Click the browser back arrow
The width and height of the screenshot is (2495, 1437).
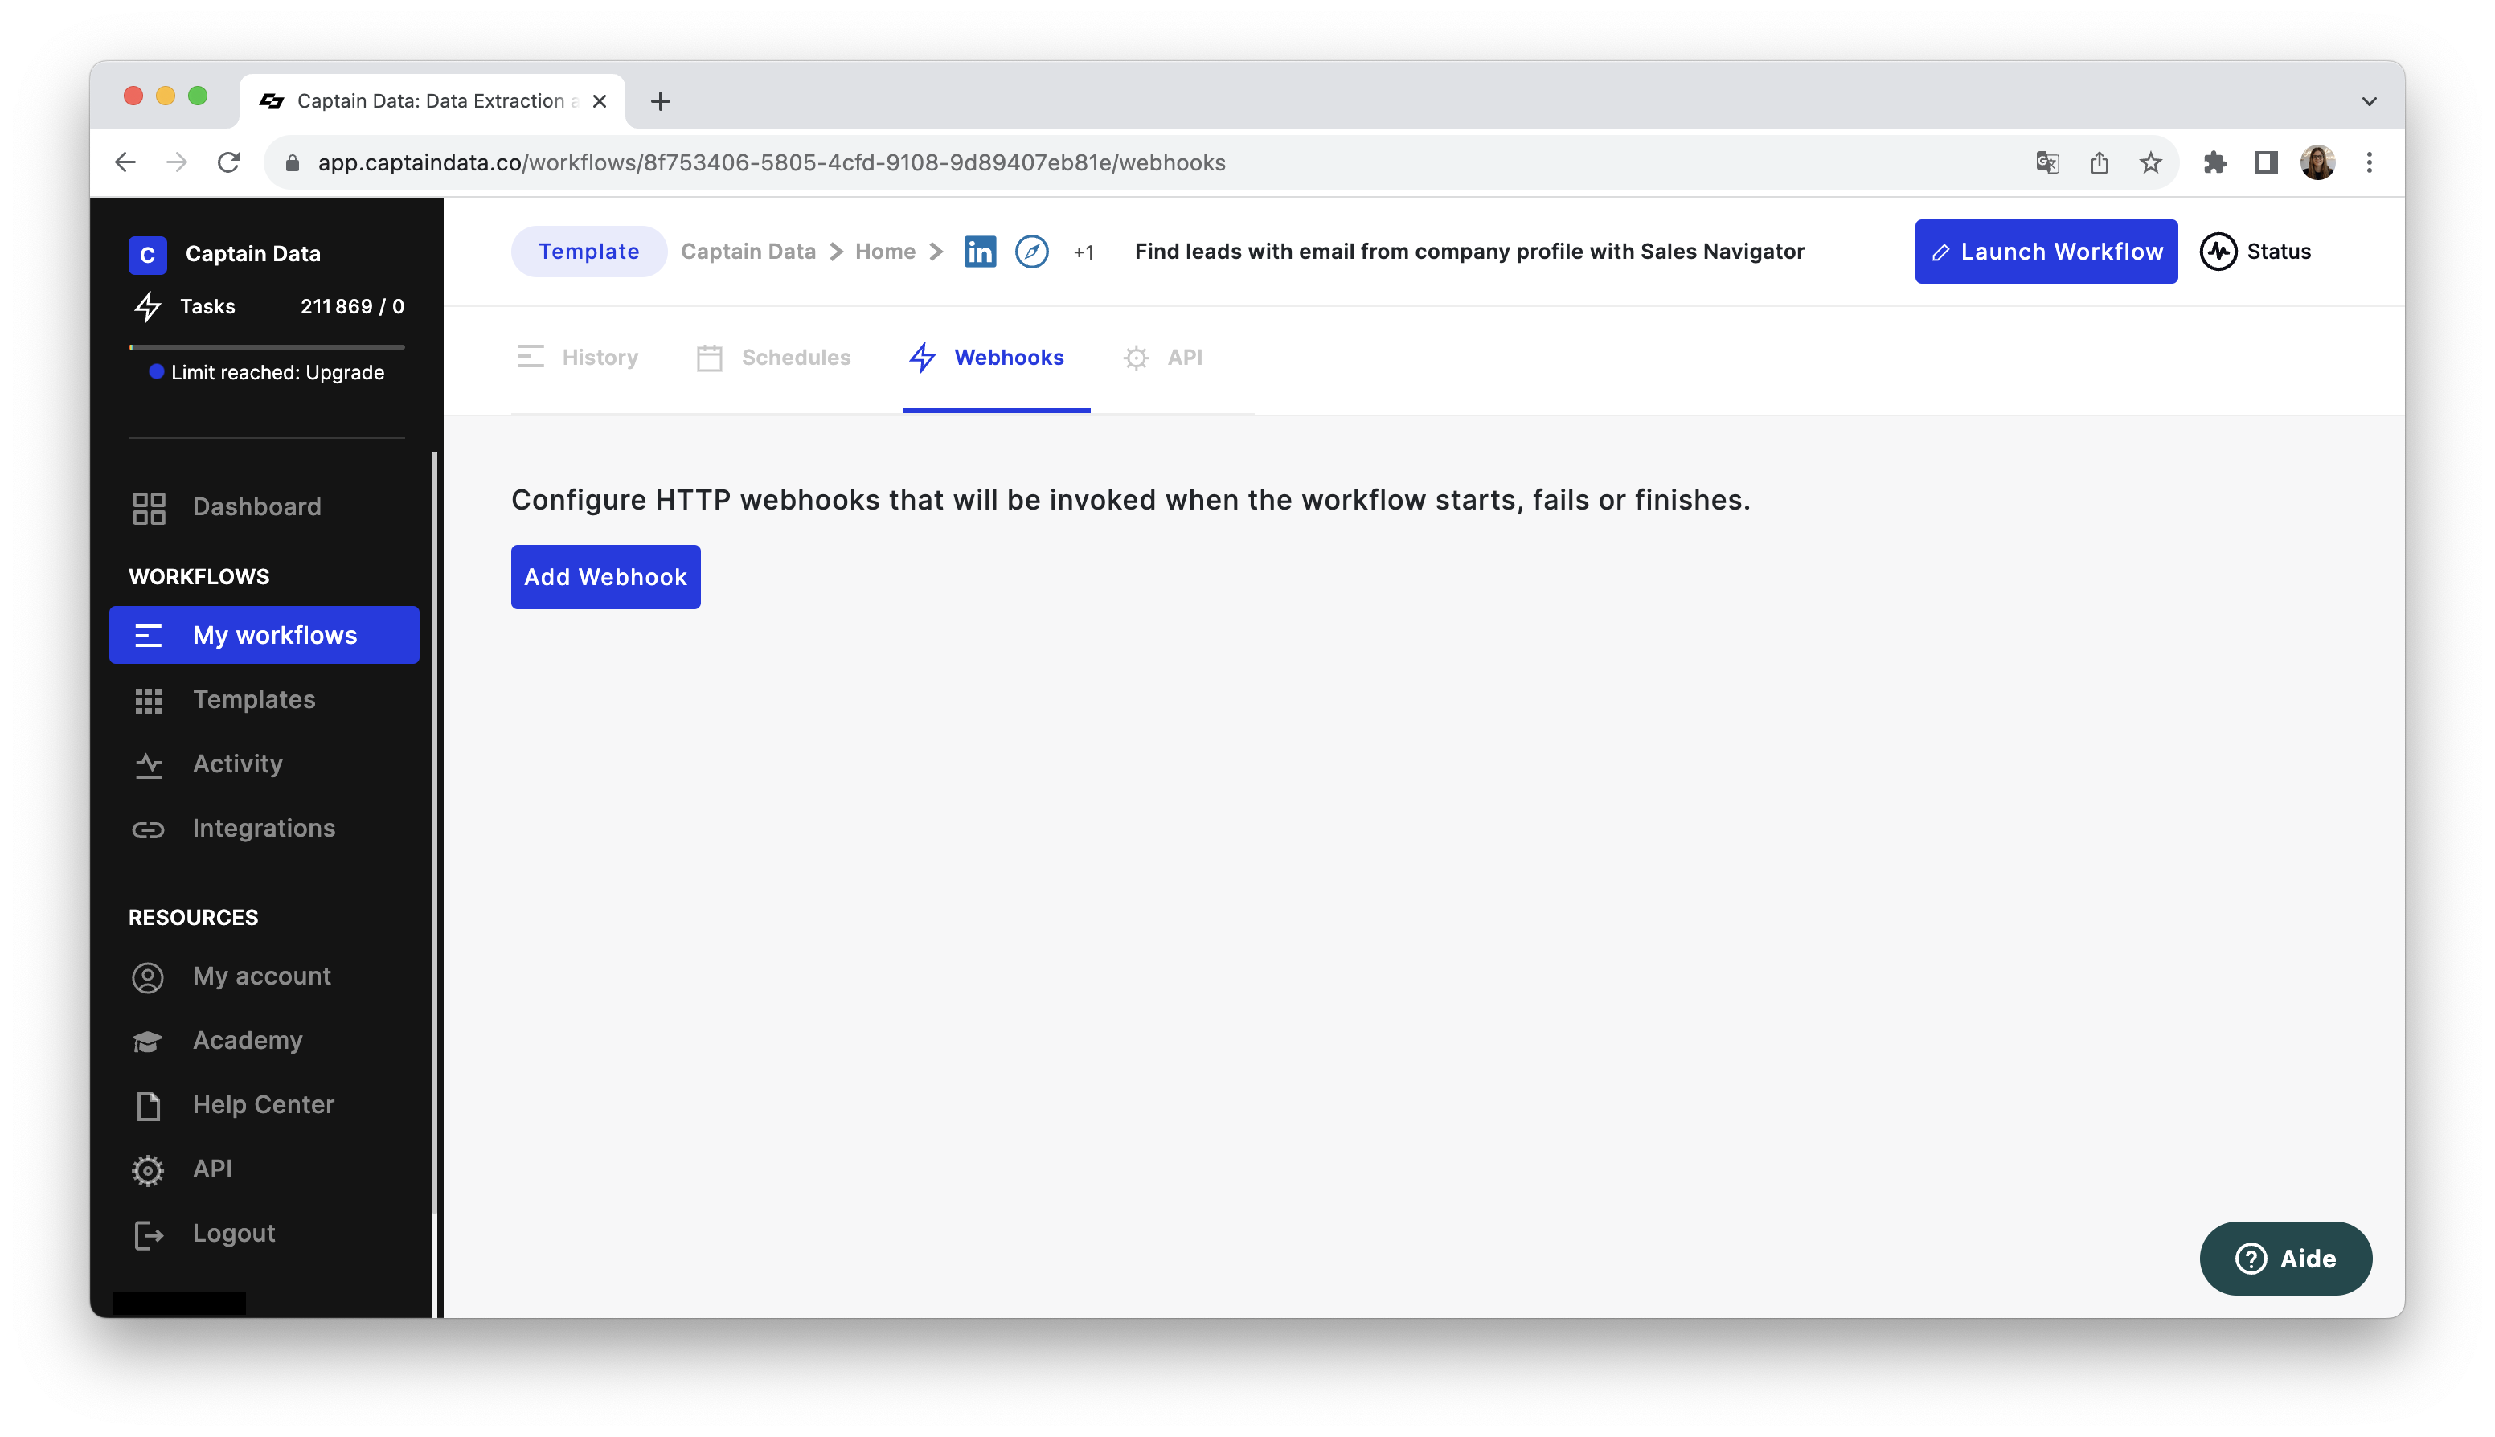(125, 163)
